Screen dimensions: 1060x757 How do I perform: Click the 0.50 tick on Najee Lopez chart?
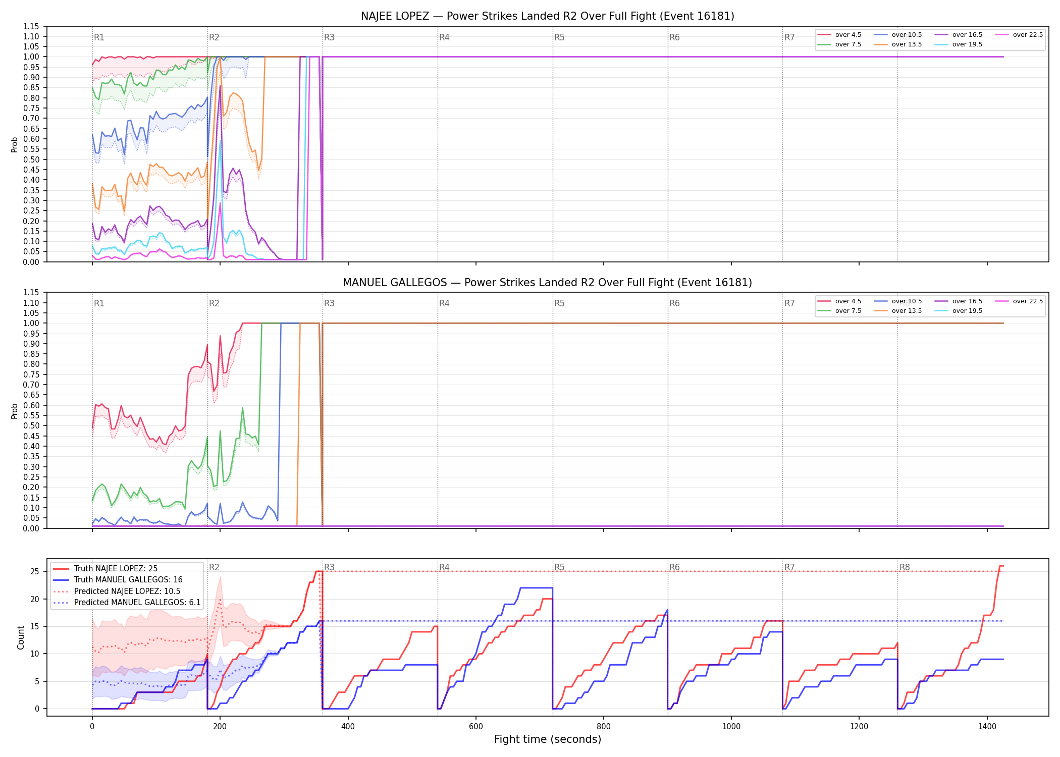(x=31, y=159)
